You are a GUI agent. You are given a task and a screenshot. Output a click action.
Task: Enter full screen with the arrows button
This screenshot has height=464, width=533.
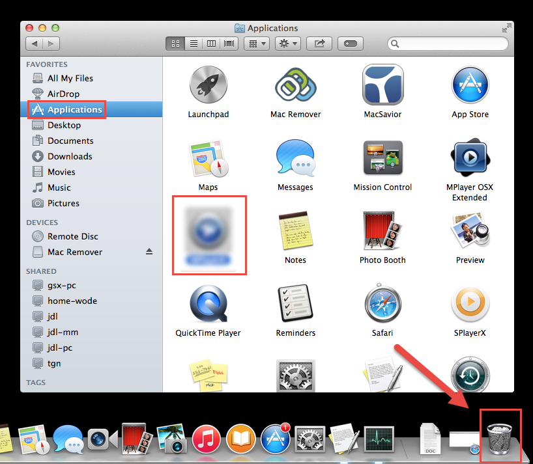click(x=506, y=28)
